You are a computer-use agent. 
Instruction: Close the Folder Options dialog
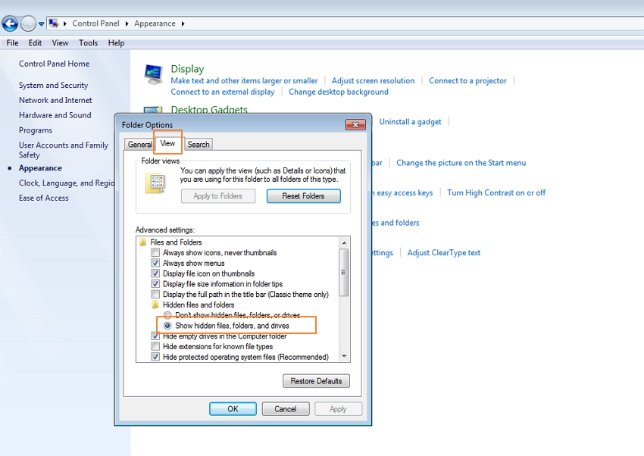click(x=355, y=124)
